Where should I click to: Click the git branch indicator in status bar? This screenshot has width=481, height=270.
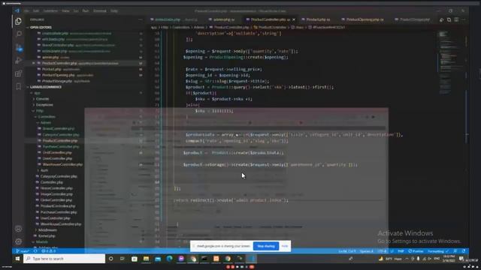coord(23,251)
